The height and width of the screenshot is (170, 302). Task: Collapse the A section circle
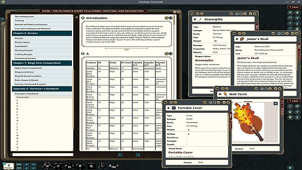pos(83,53)
